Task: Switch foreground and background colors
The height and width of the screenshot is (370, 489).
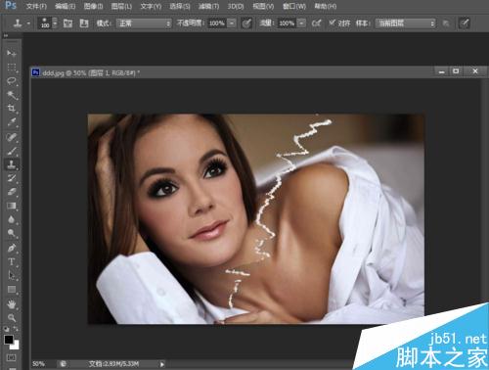Action: [x=16, y=330]
